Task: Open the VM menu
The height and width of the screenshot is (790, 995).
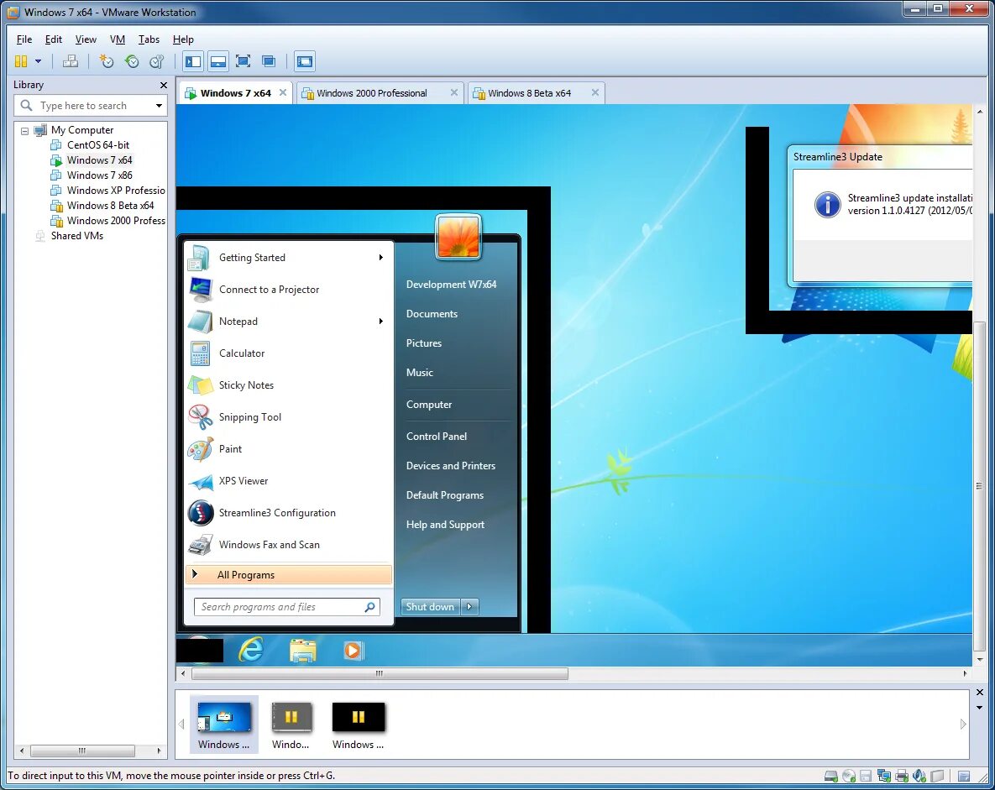Action: [x=118, y=39]
